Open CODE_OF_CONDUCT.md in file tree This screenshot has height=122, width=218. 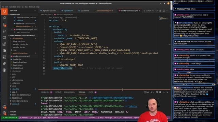point(21,95)
